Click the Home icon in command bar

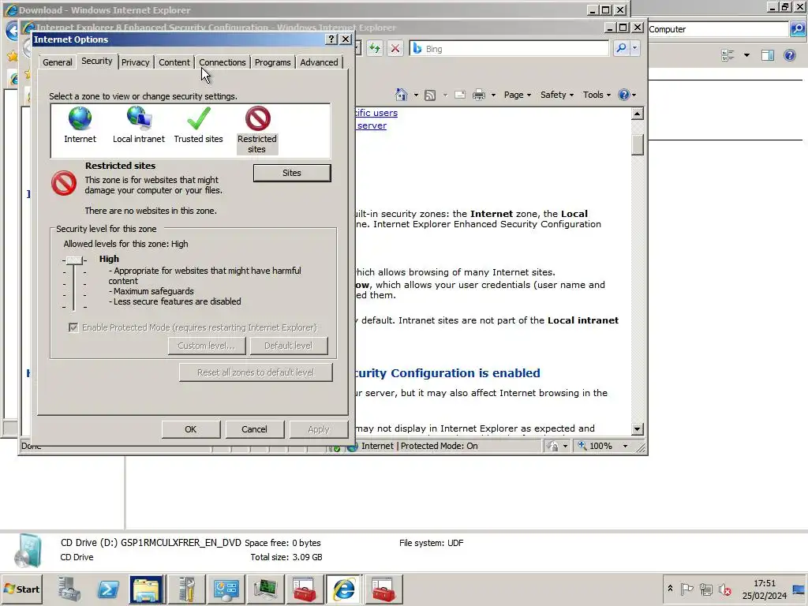point(402,95)
